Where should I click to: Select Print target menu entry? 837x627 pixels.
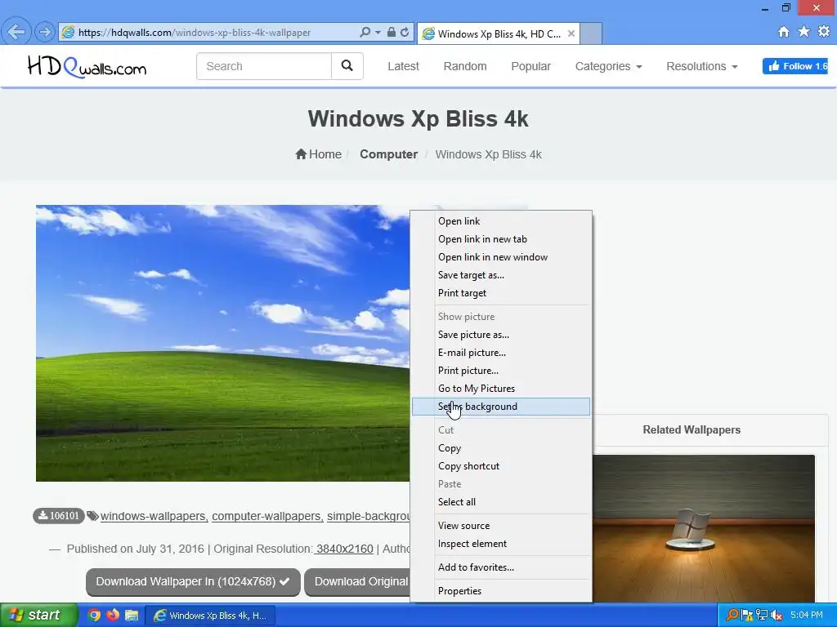coord(501,293)
